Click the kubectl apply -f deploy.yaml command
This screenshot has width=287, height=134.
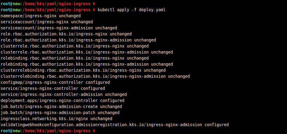pos(132,10)
